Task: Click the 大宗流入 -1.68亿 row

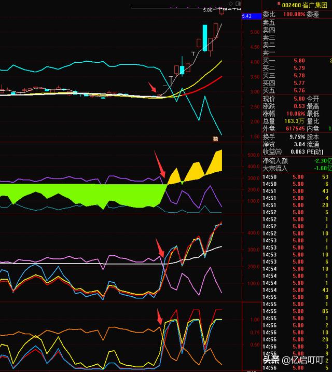Action: 297,169
